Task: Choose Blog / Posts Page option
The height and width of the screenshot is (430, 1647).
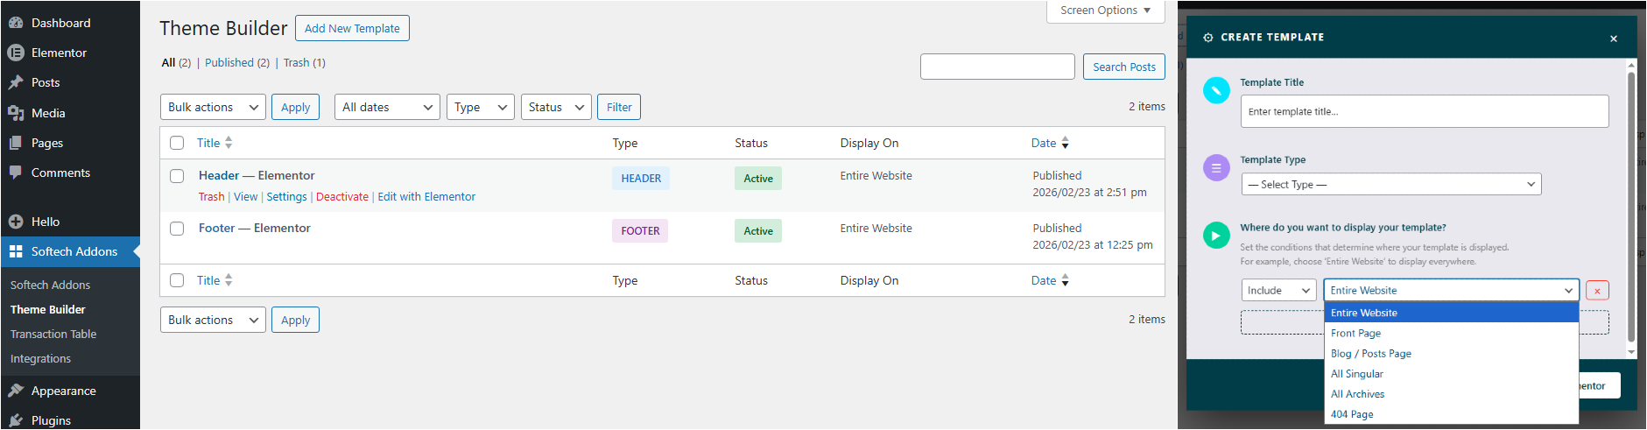Action: 1452,353
